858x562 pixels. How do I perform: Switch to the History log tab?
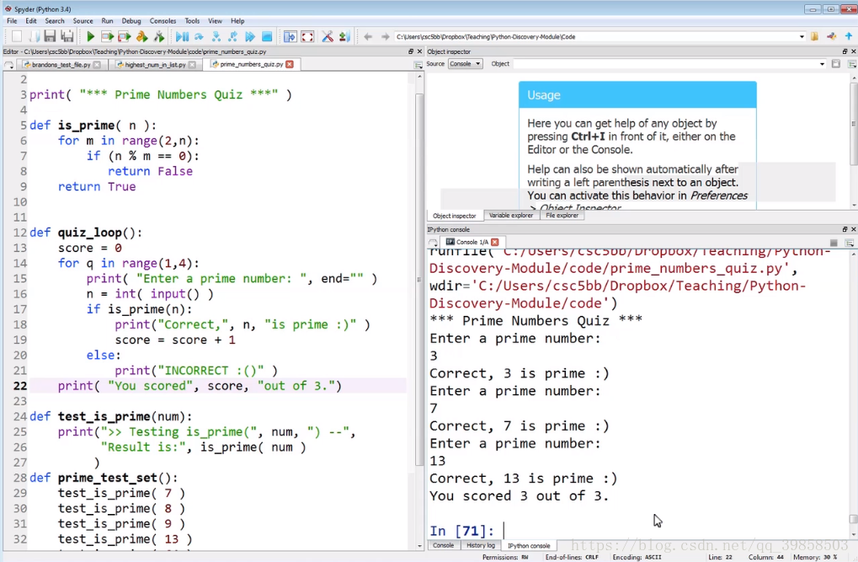(x=481, y=545)
